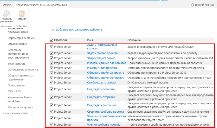Click the Описание column header
Viewport: 217px width, 128px height.
(x=134, y=40)
